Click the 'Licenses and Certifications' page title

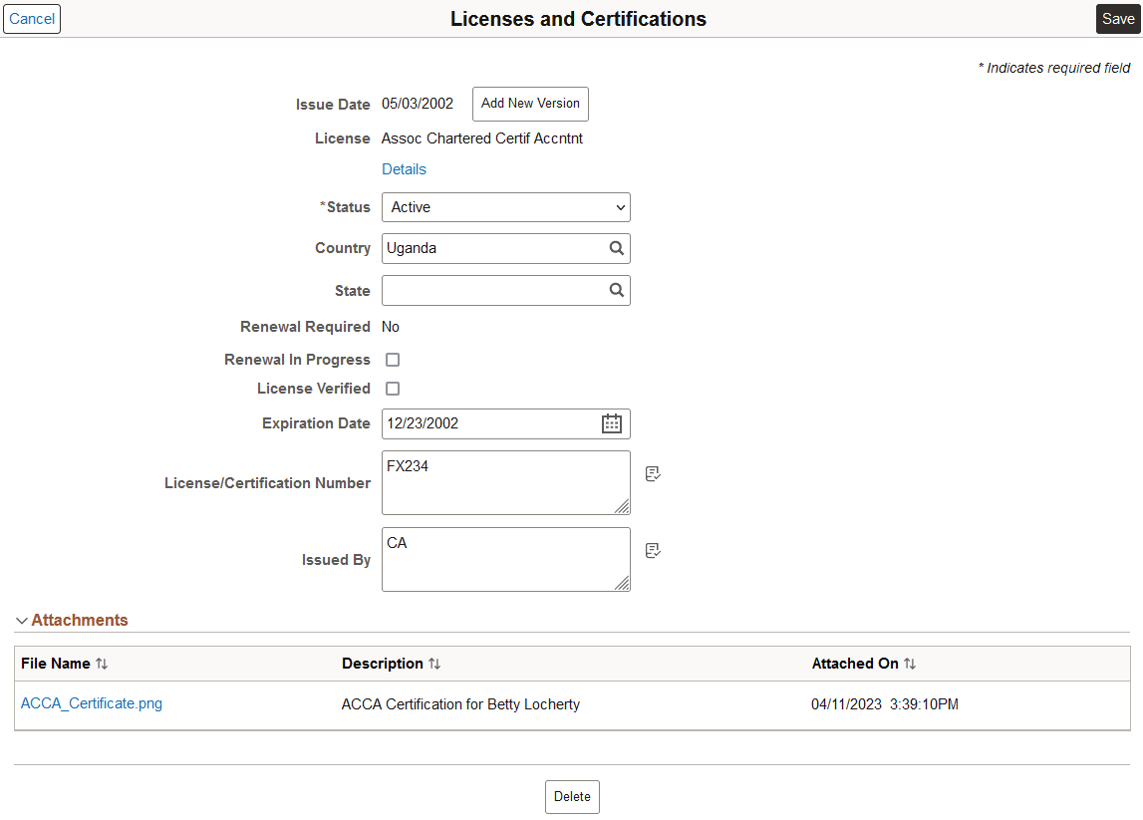[x=578, y=19]
